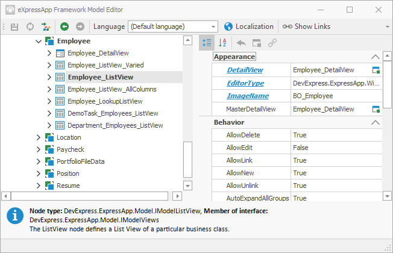Click the AllowNew property row label
The image size is (393, 253).
(x=240, y=173)
